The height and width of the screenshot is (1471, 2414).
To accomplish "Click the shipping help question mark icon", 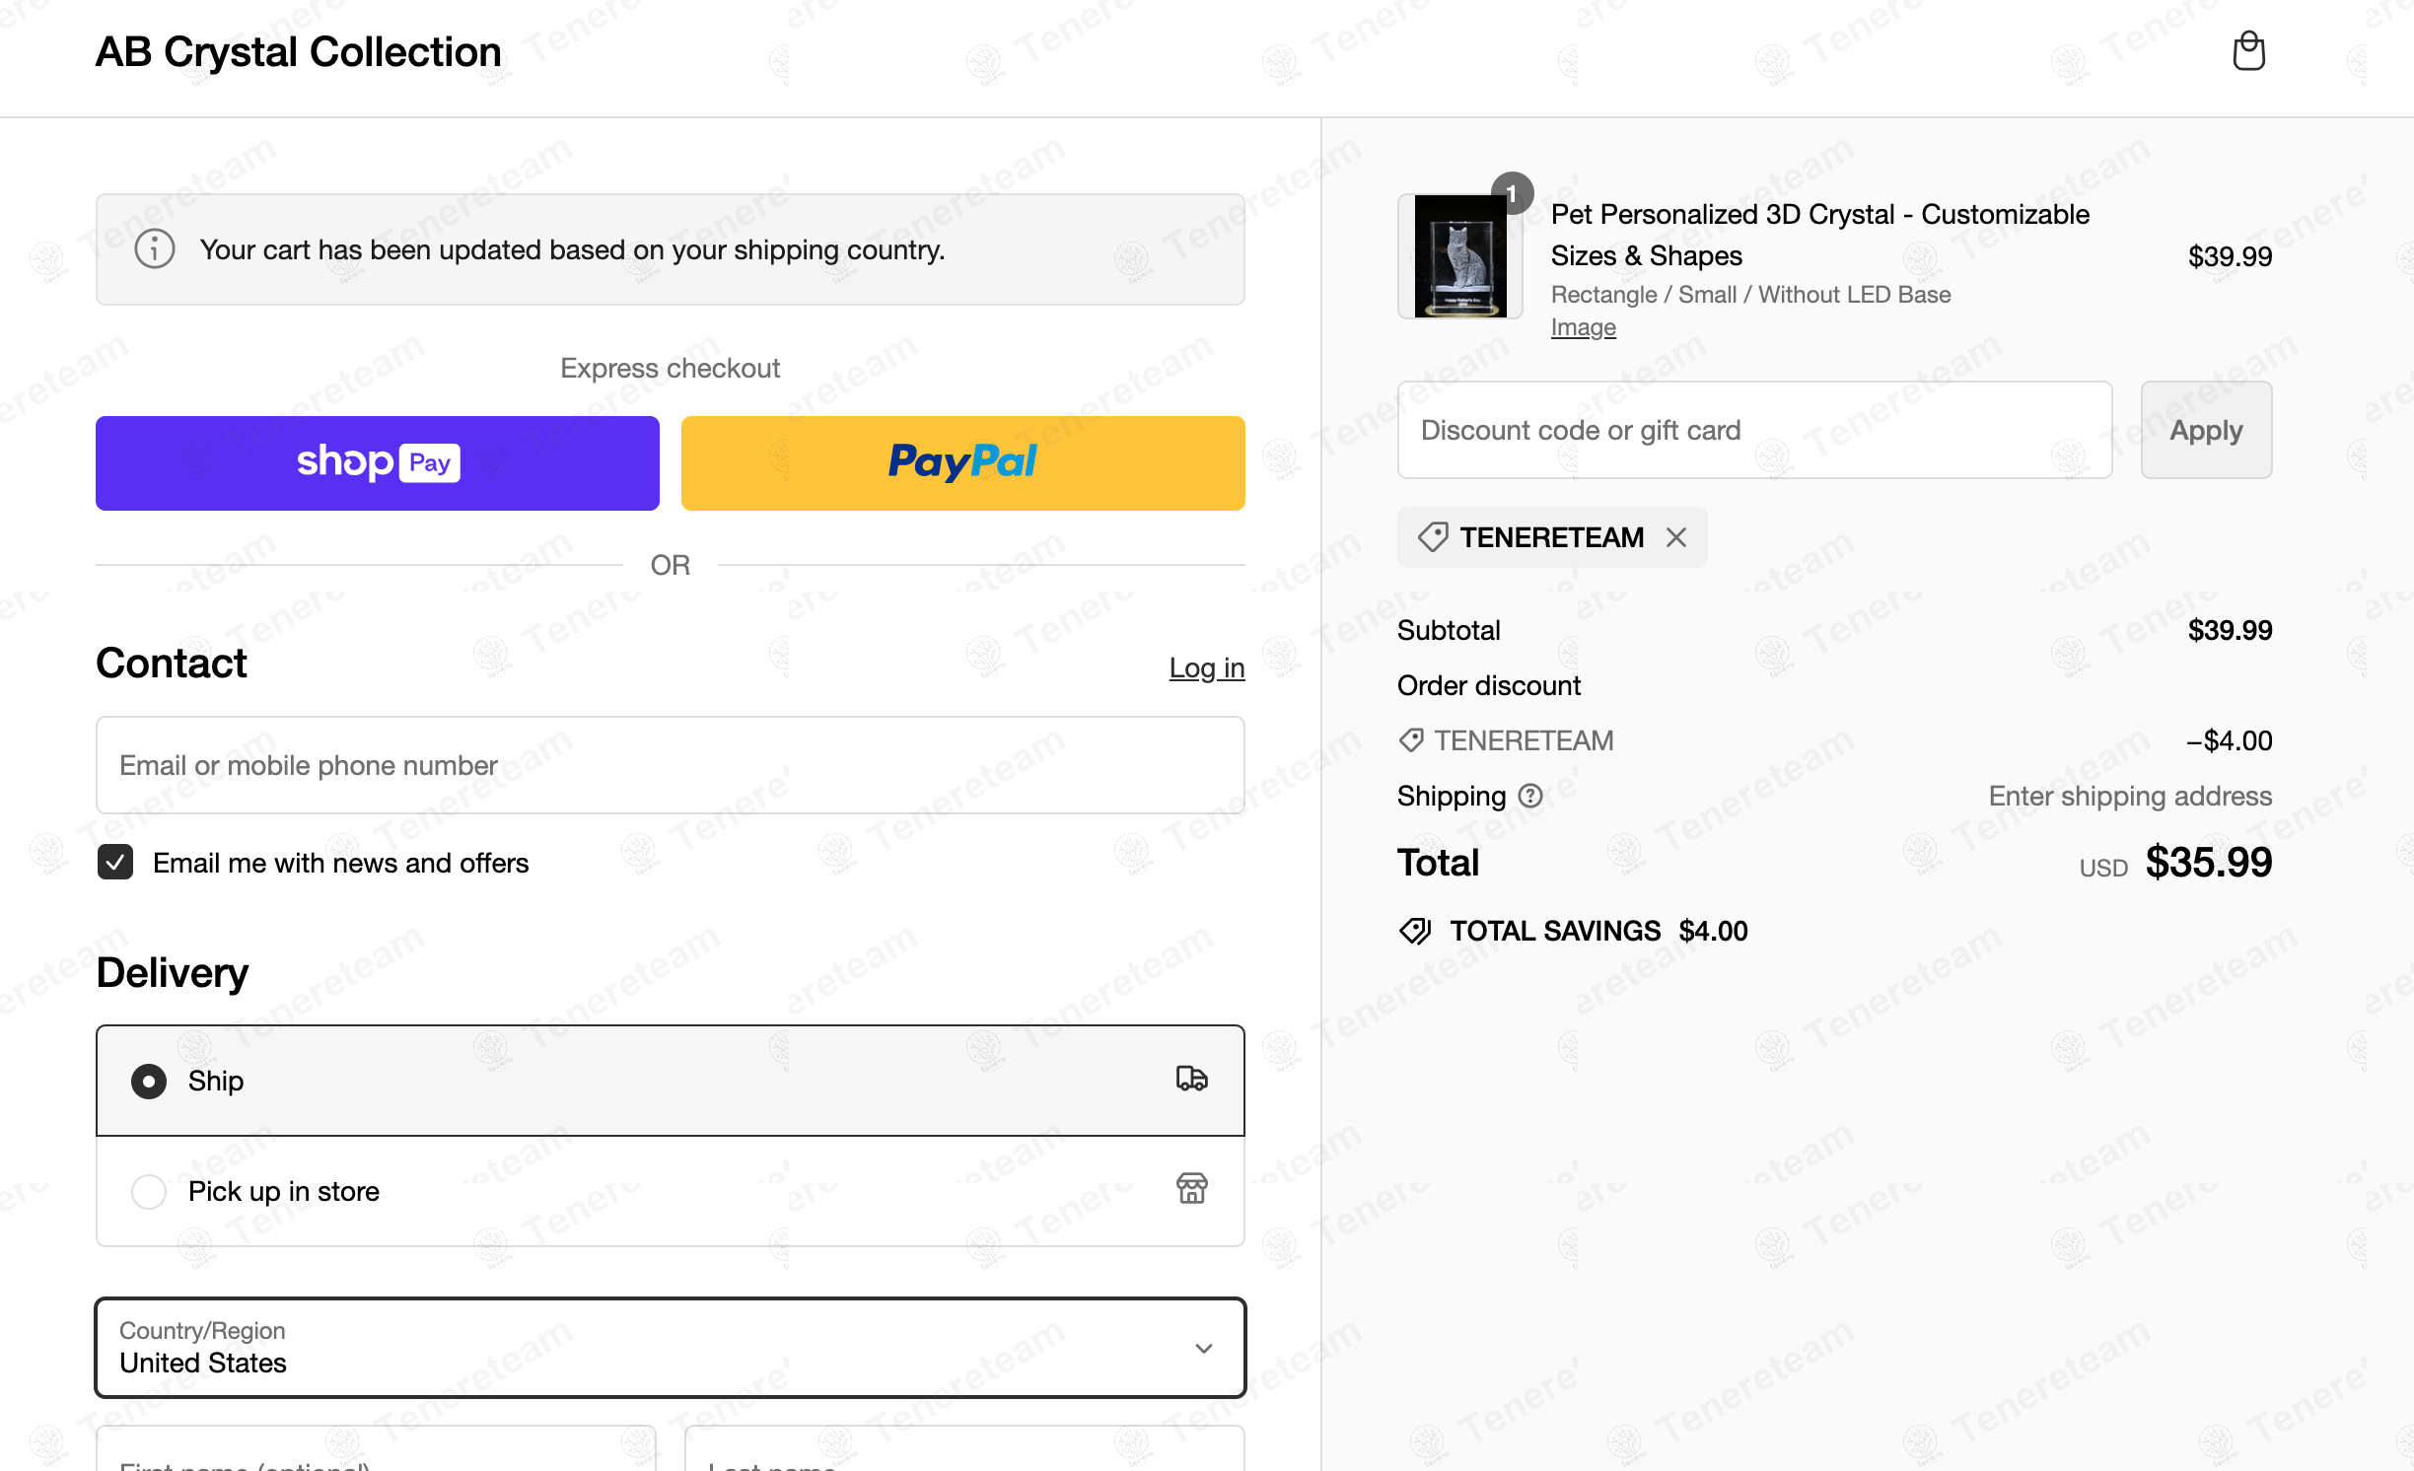I will point(1530,796).
